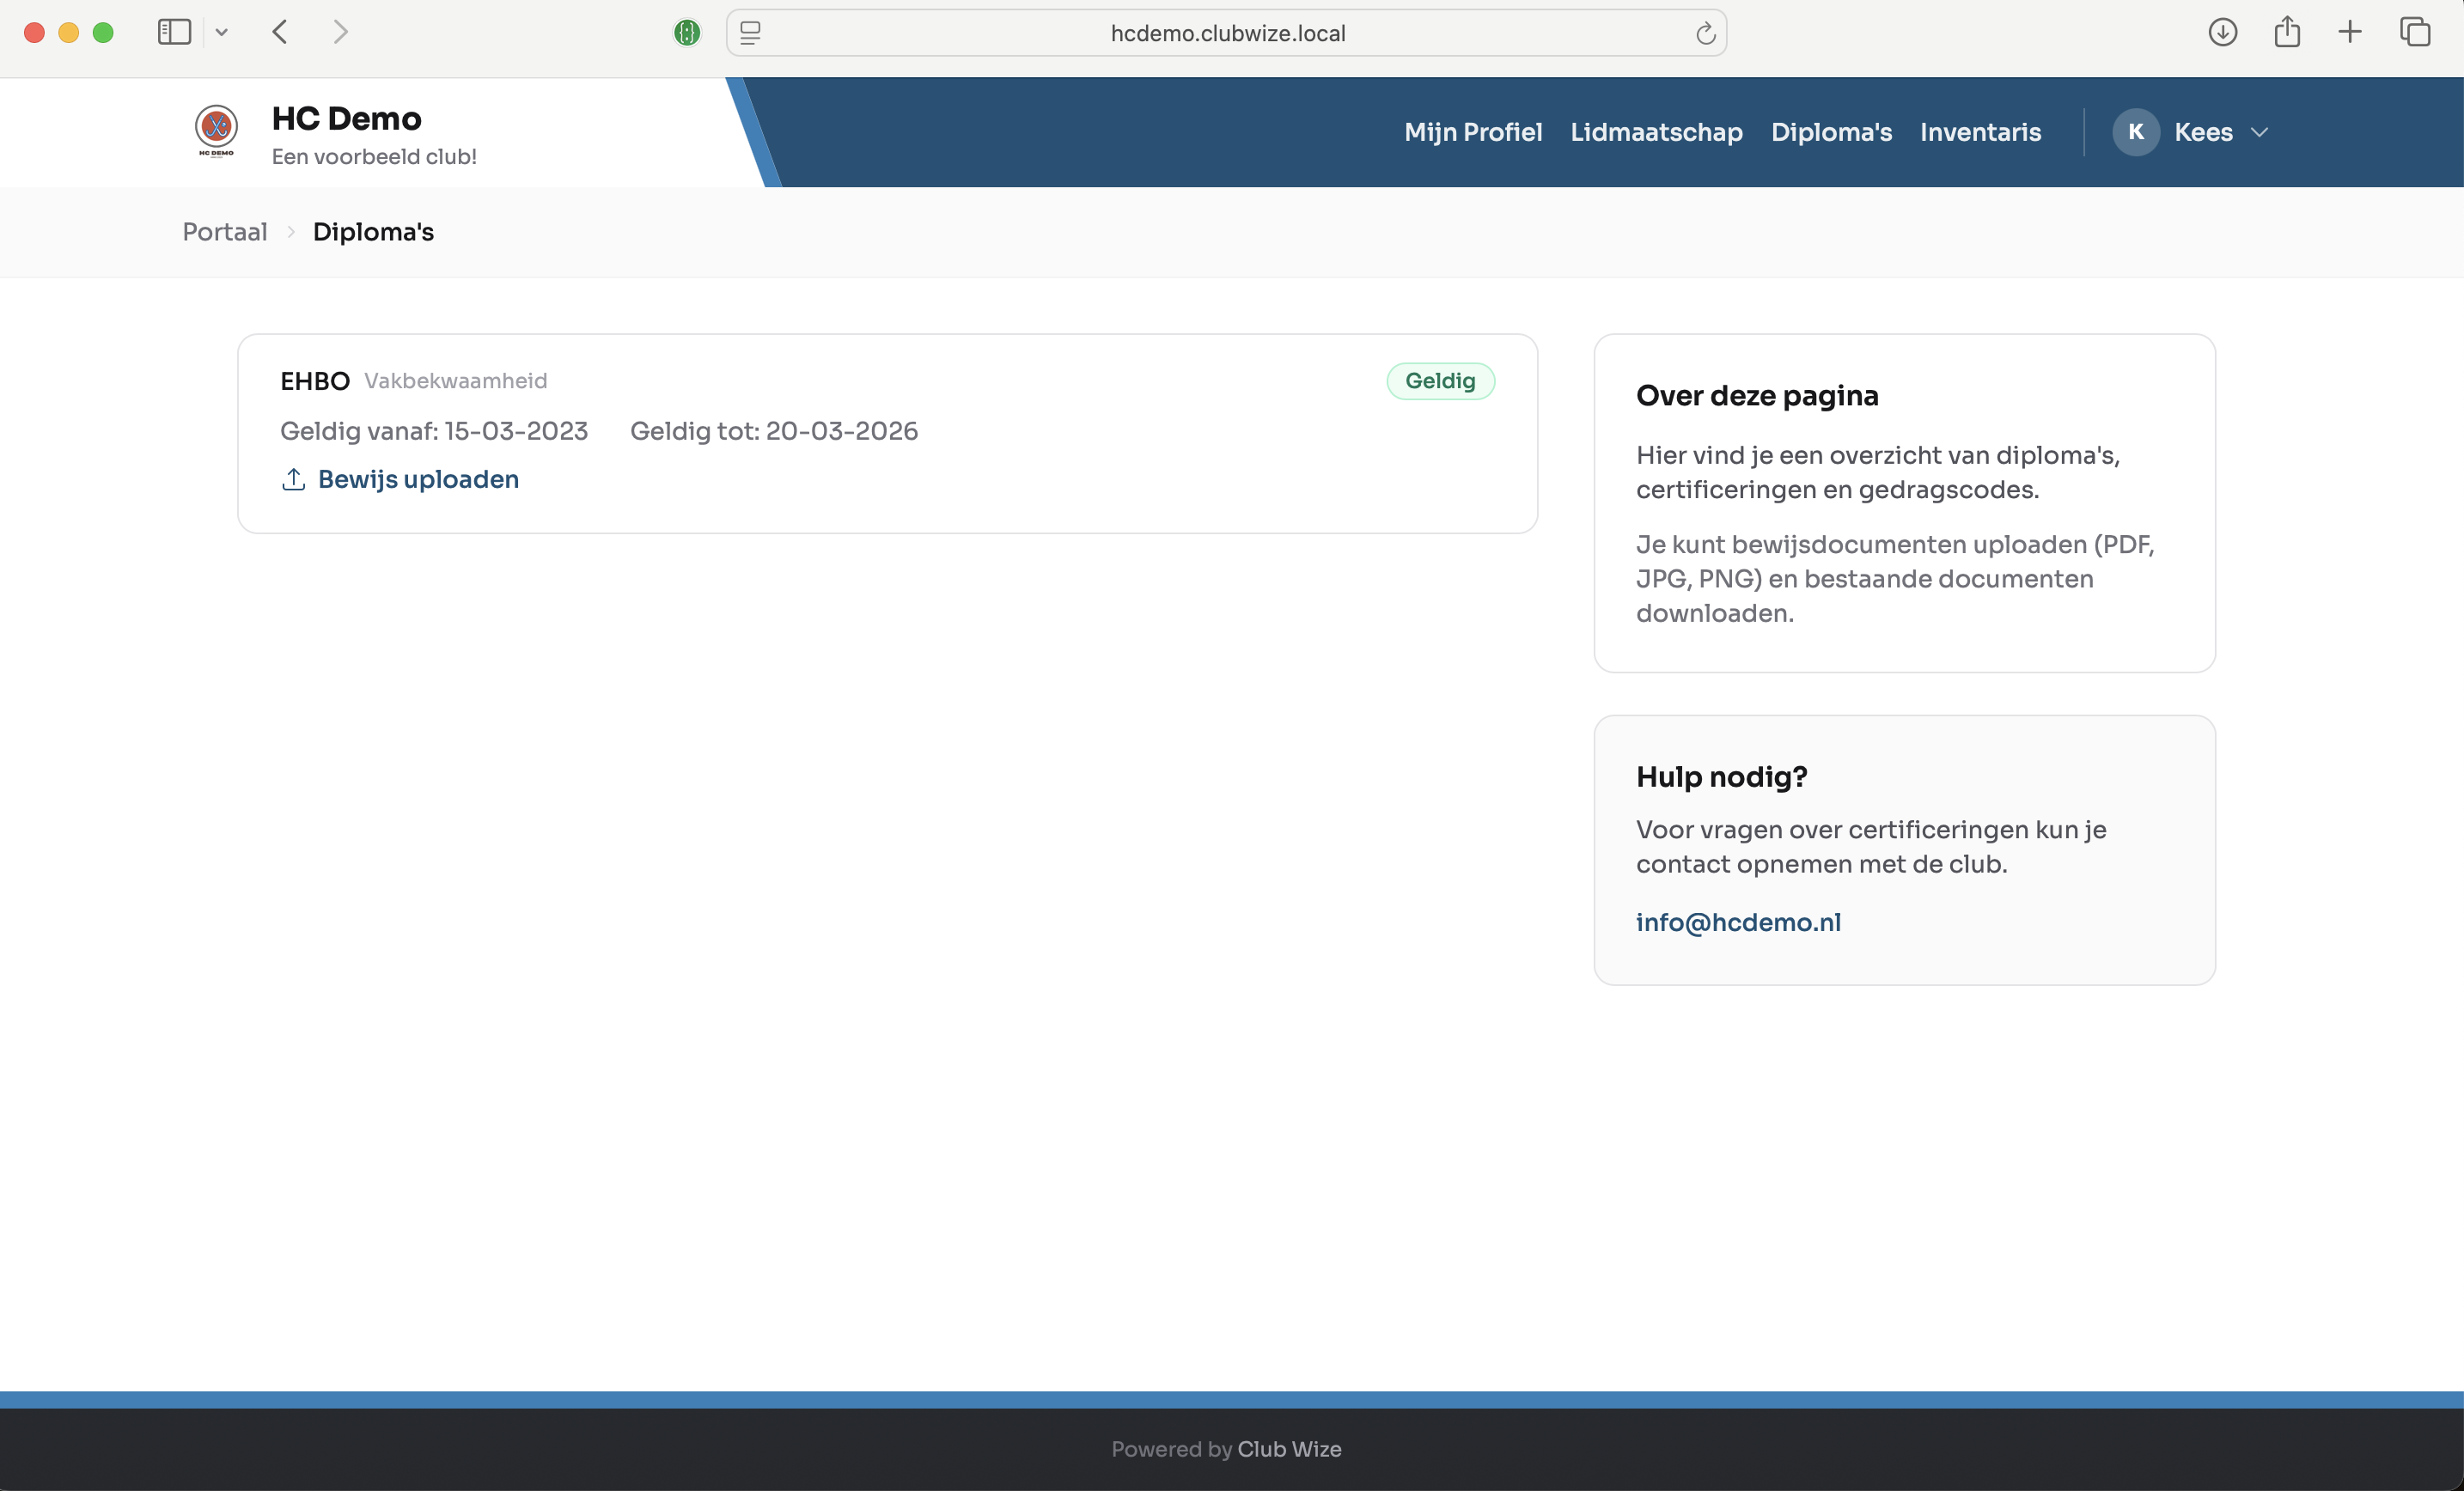Go to Lidmaatschap page
The image size is (2464, 1491).
point(1656,132)
